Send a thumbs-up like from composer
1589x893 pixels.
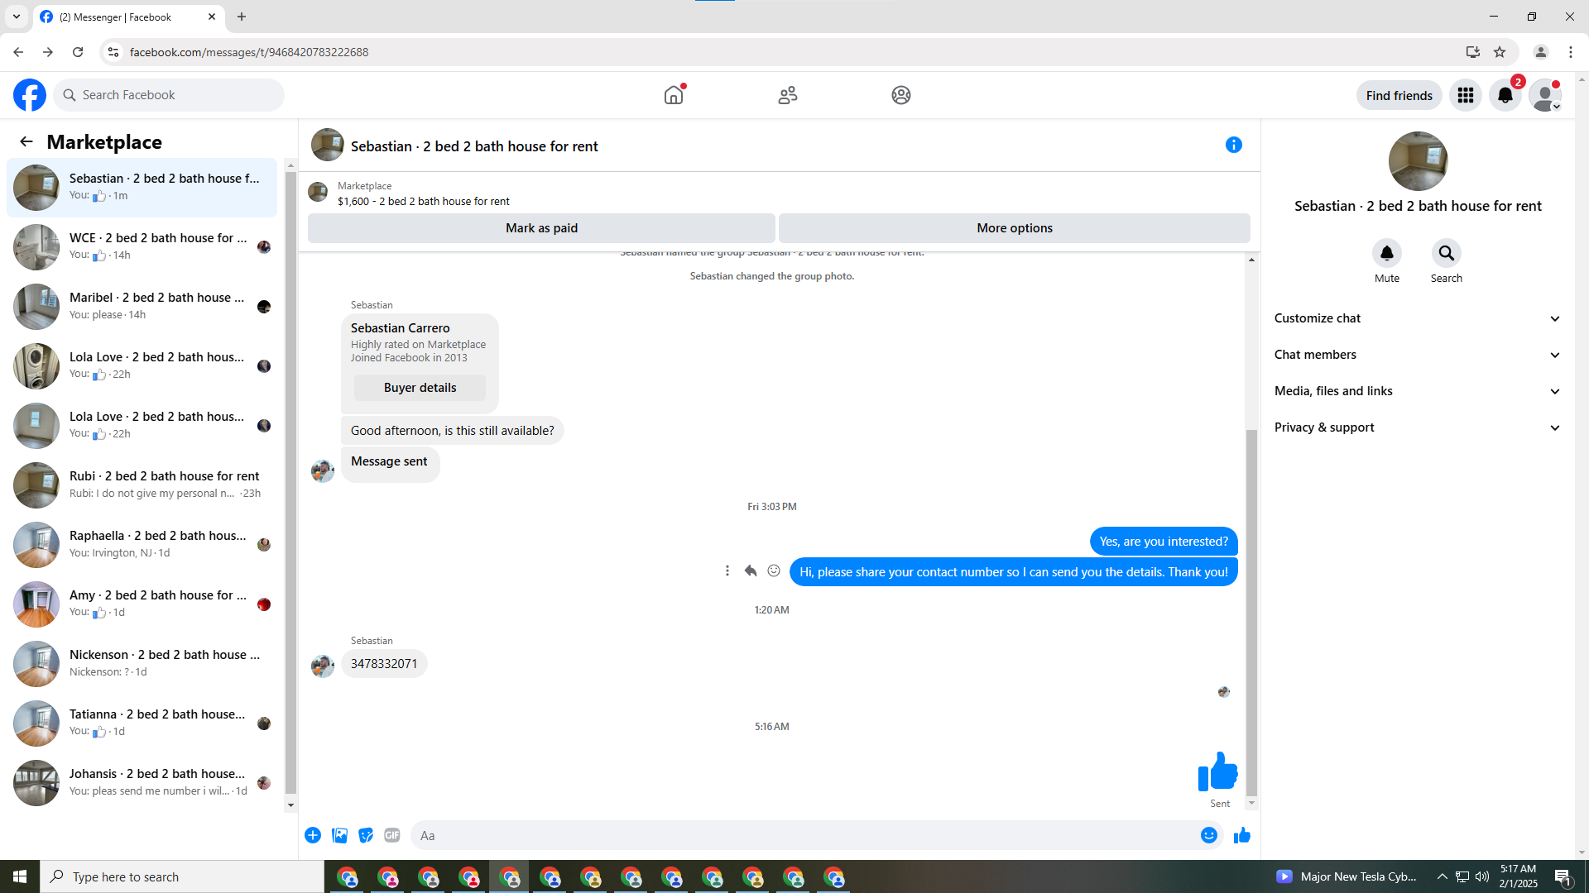coord(1241,835)
